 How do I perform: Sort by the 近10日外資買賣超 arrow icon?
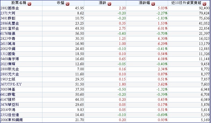point(204,4)
